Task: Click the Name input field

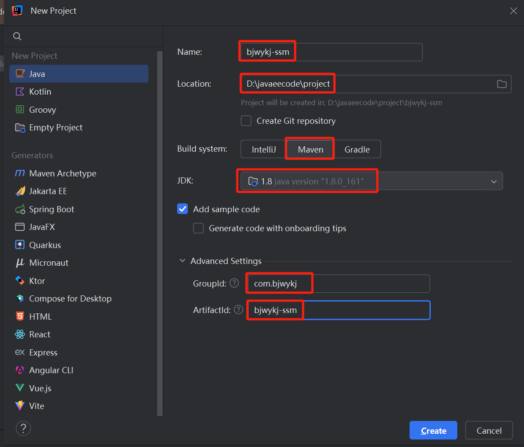Action: pos(331,52)
